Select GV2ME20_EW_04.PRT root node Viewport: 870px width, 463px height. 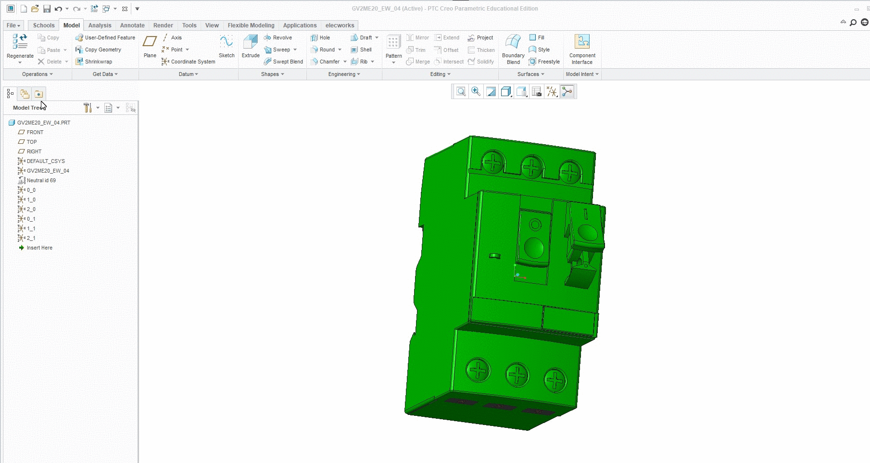pos(39,123)
